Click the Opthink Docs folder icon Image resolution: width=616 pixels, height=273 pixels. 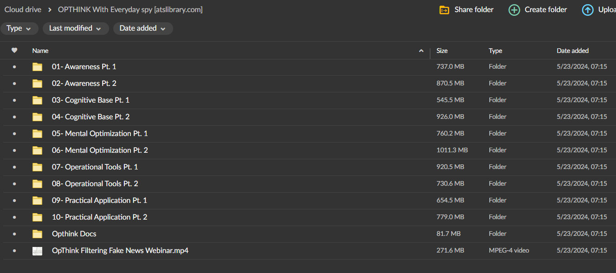point(38,234)
